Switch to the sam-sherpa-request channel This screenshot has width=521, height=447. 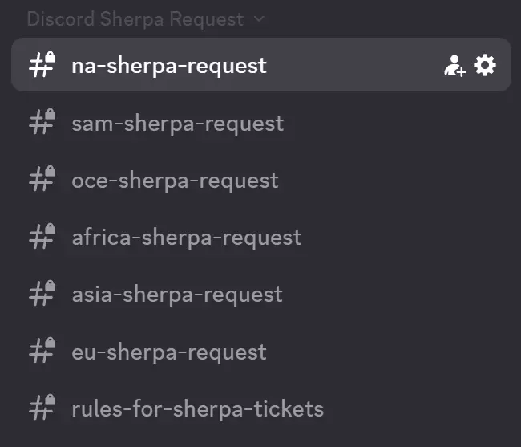coord(177,123)
